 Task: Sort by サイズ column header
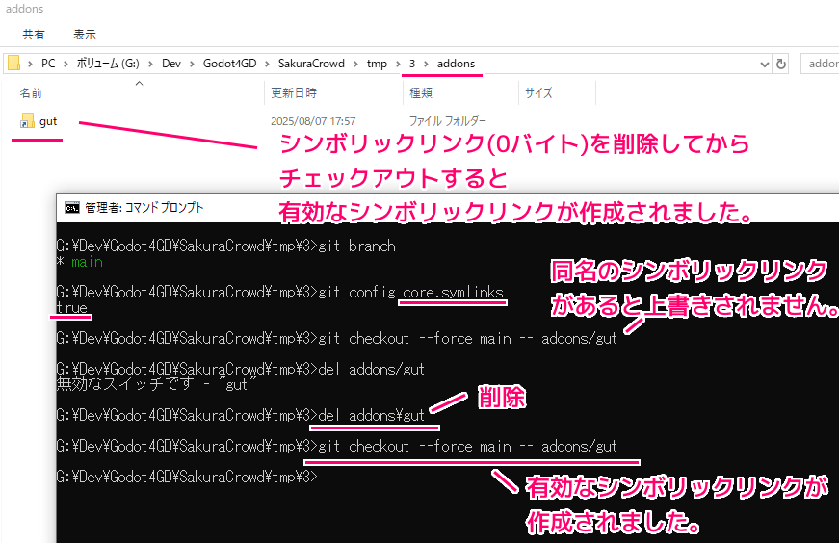coord(538,93)
